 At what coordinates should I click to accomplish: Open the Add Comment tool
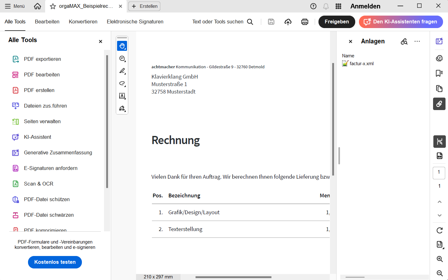[x=122, y=58]
